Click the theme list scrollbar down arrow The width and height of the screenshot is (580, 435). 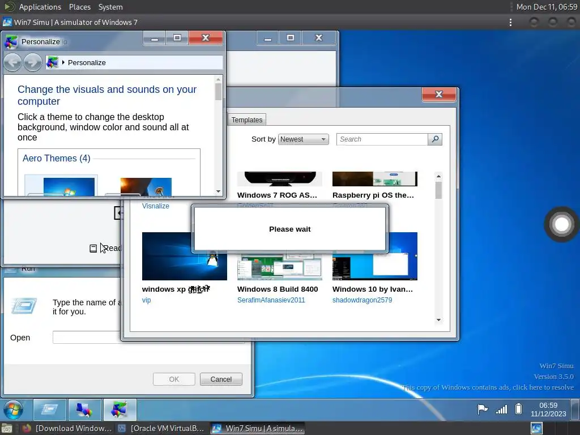coord(439,320)
